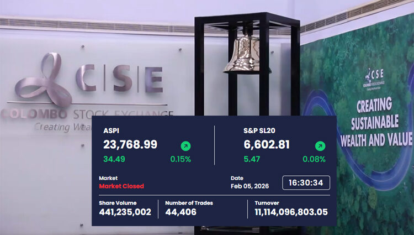
Task: Click the Turnover figure 11,114,096,803.05
Action: 291,212
